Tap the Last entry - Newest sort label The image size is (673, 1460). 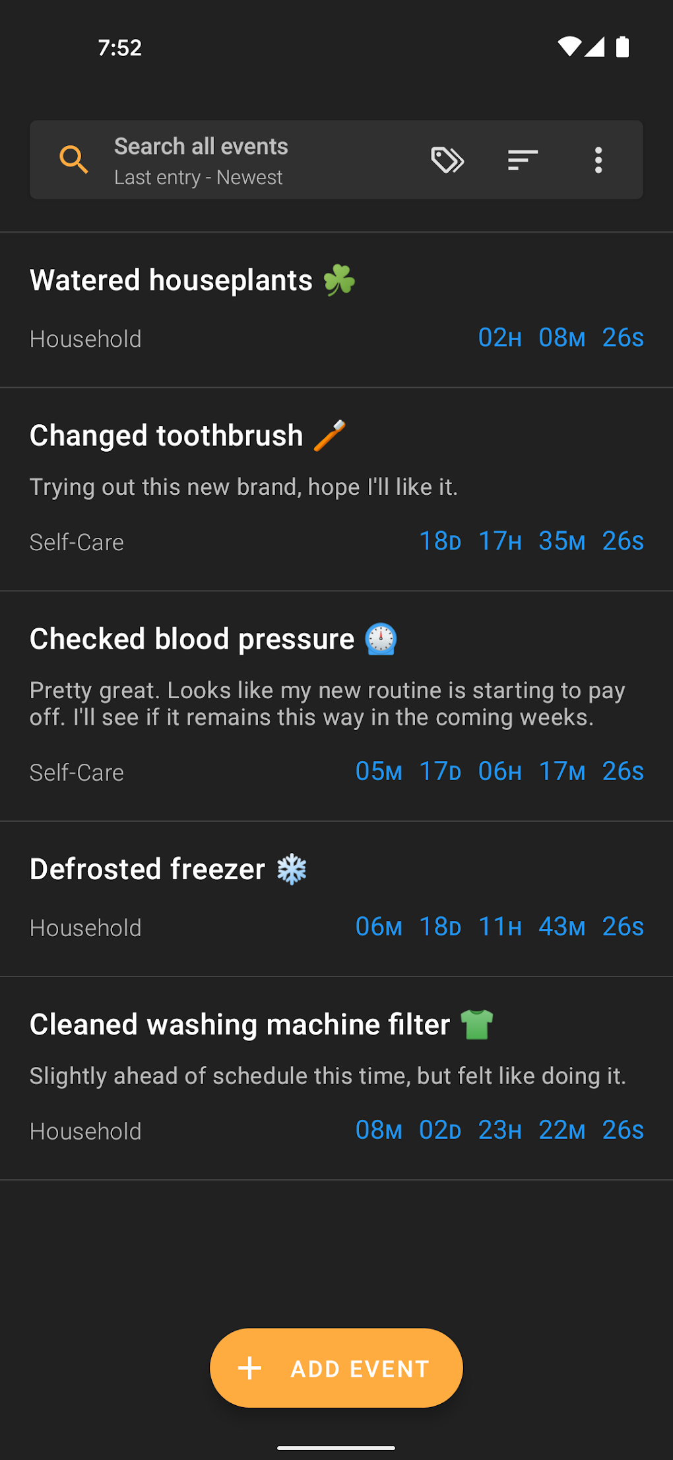[198, 178]
